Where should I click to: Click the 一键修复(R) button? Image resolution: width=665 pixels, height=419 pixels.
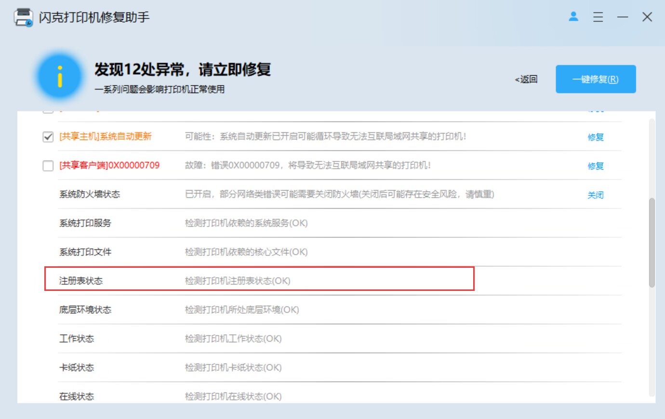coord(596,79)
